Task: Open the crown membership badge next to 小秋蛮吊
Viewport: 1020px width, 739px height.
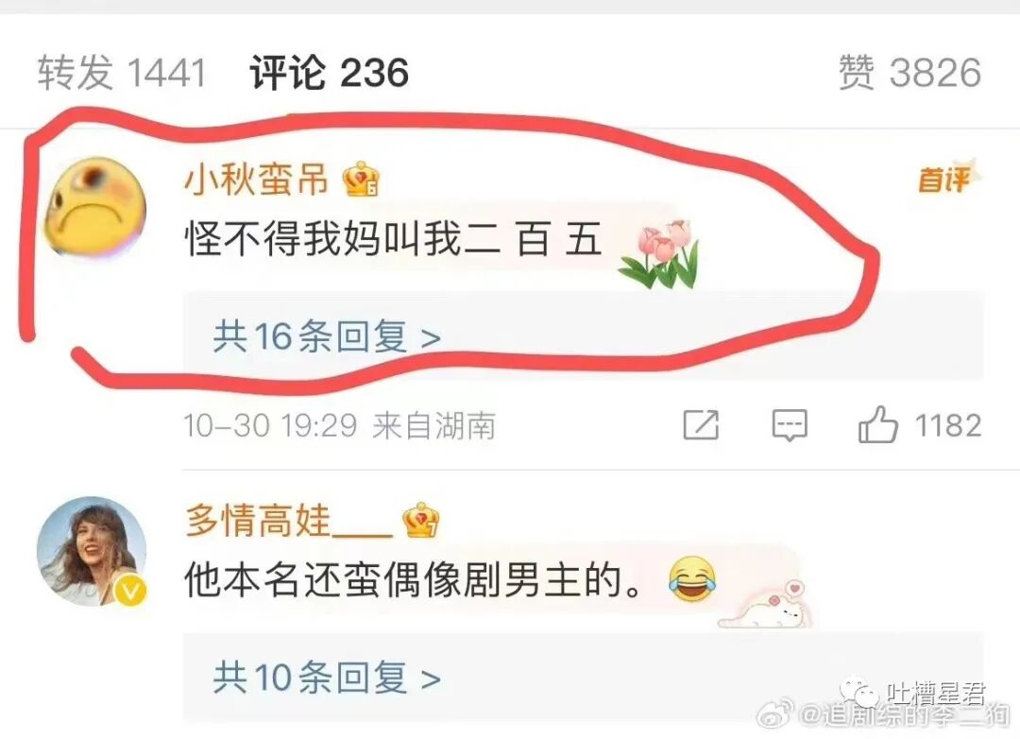Action: 361,180
